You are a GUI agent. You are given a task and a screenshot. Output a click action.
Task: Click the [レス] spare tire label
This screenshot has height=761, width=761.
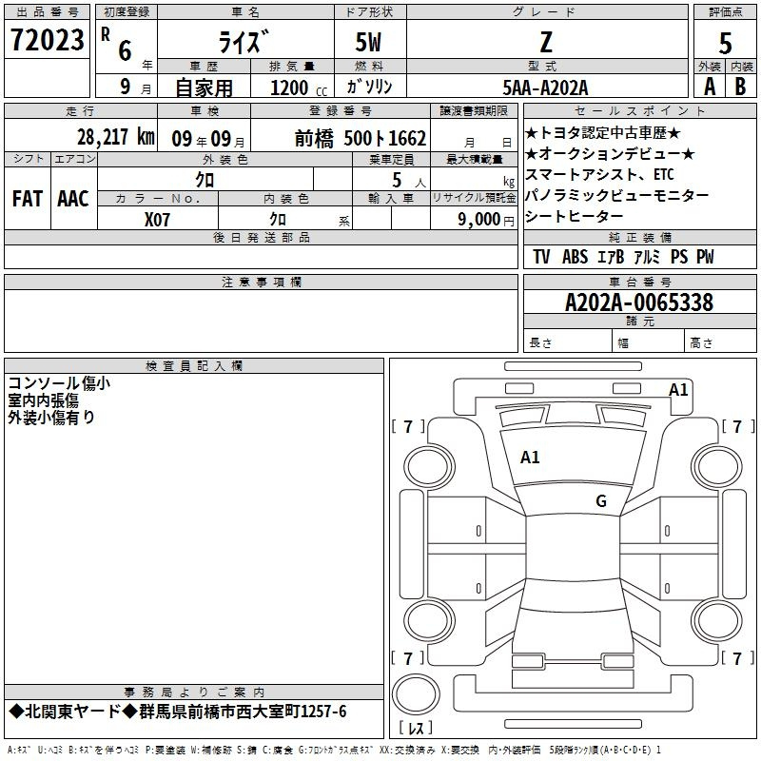coord(416,728)
